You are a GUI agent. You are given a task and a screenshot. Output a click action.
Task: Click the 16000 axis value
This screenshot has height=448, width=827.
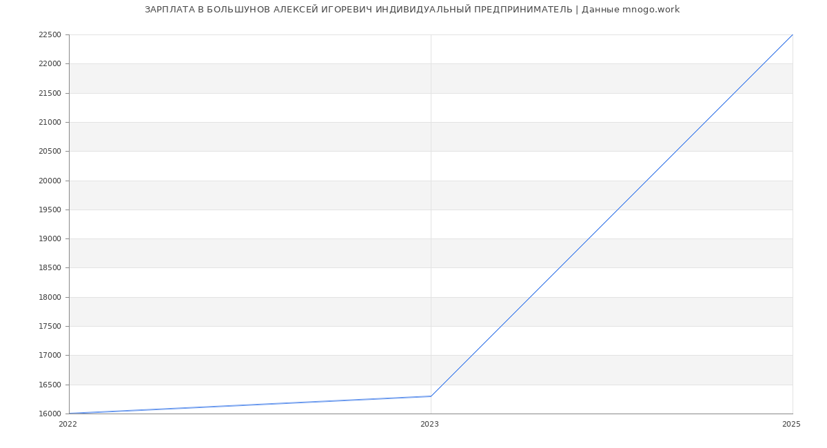pos(50,414)
